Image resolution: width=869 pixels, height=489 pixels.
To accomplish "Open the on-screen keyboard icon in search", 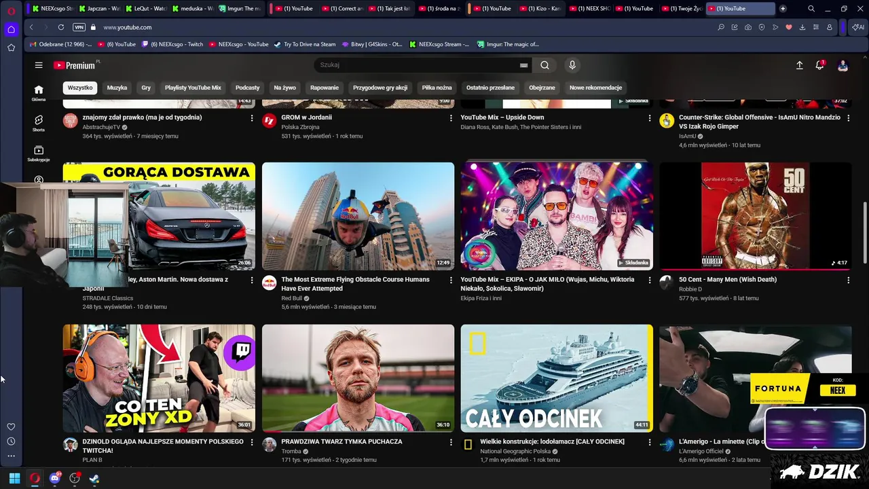I will point(523,65).
